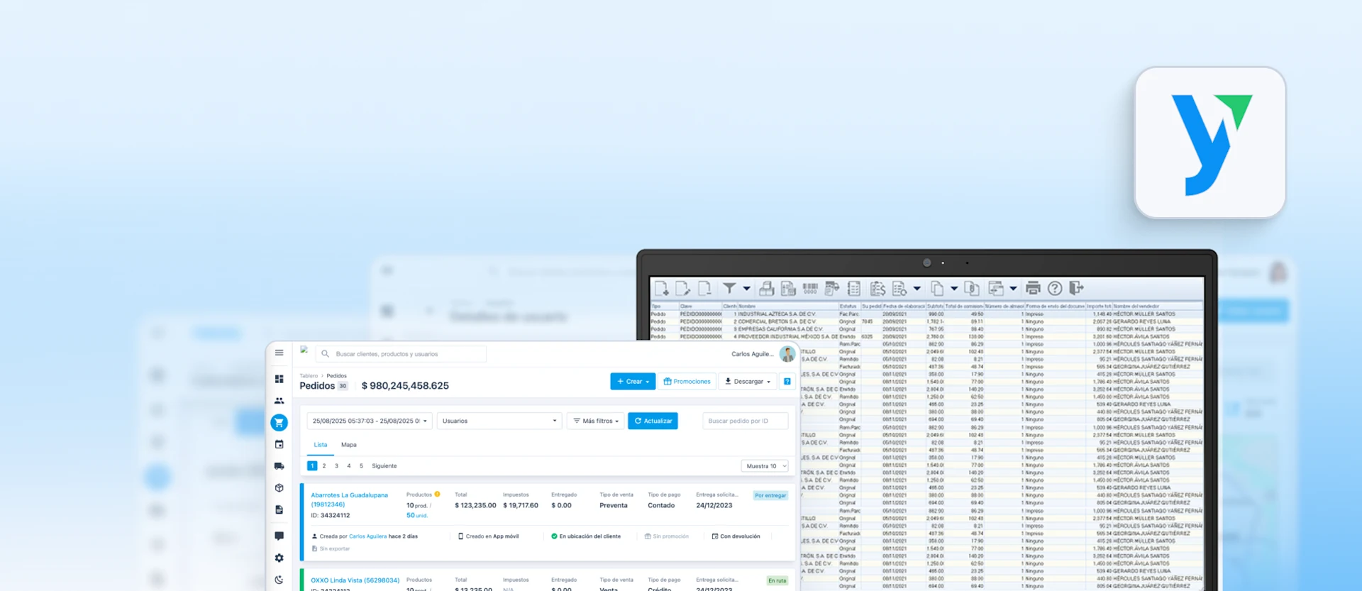
Task: Click the blue help question mark button
Action: click(787, 382)
